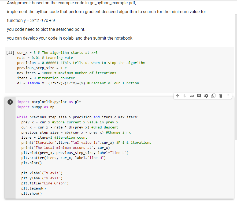The width and height of the screenshot is (237, 201).
Task: Click 'plt.plot(prev_x, previous_step_size' code line
Action: pos(75,153)
